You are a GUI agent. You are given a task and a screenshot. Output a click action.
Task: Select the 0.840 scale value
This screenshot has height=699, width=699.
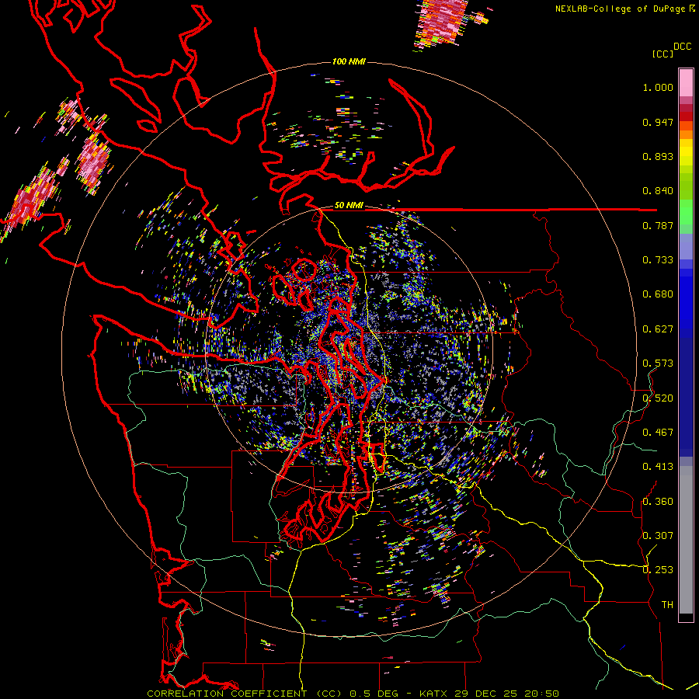point(658,191)
